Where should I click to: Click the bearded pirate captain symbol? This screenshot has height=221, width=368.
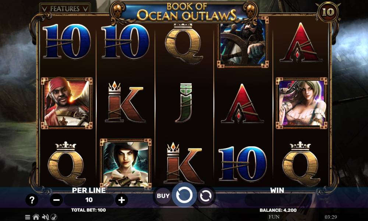click(243, 43)
